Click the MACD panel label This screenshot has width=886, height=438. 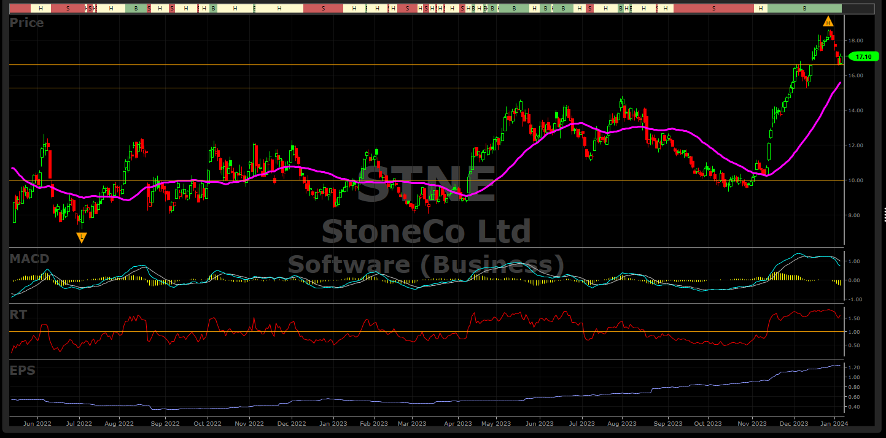[29, 258]
